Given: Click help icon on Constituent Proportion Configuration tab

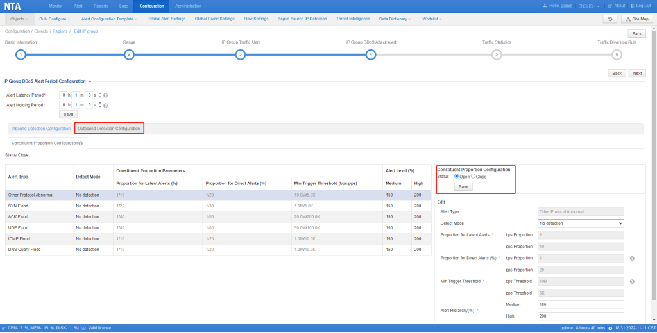Looking at the screenshot, I should coord(80,143).
